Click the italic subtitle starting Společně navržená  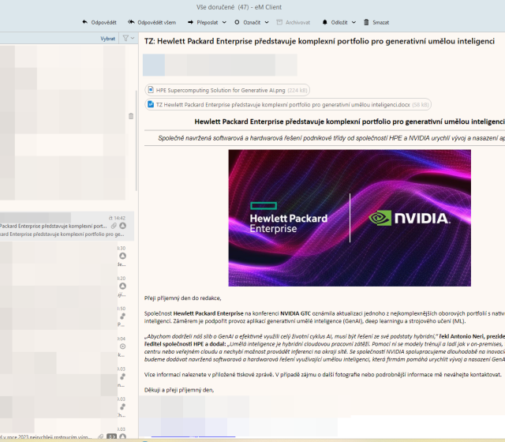(331, 138)
